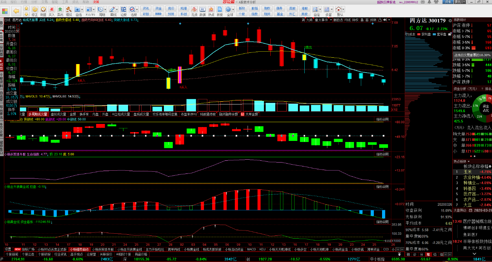The height and width of the screenshot is (262, 492).
Task: Expand the 全球 globe dropdown arrow
Action: [x=233, y=8]
